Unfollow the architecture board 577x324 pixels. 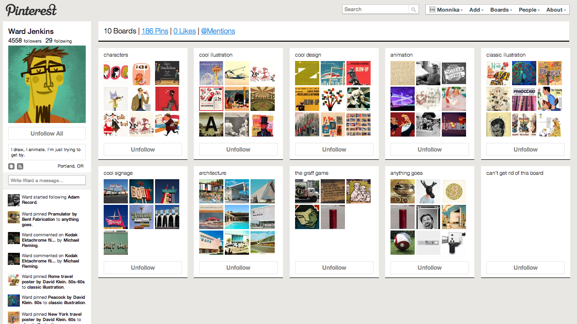click(x=238, y=267)
